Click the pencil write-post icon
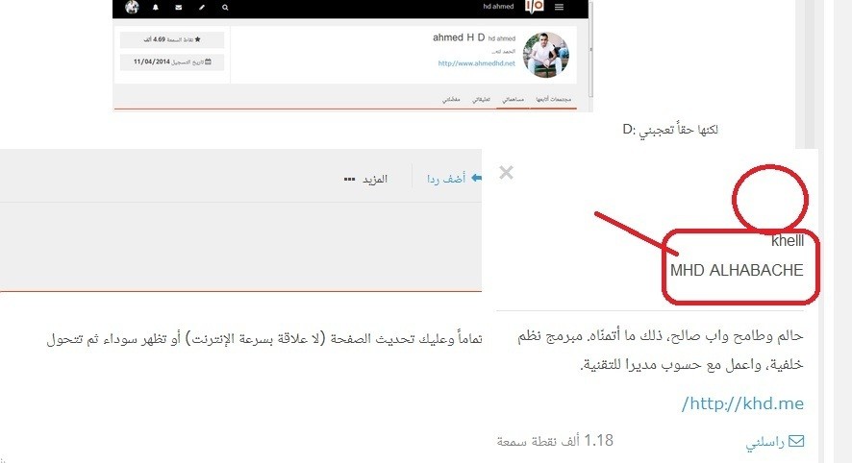 pyautogui.click(x=202, y=8)
